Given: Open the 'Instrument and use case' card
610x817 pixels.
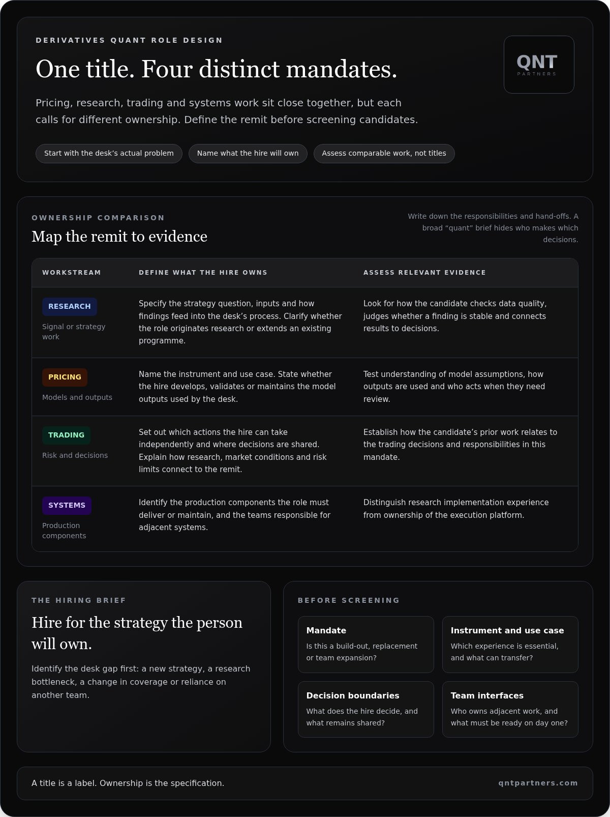Looking at the screenshot, I should pyautogui.click(x=510, y=645).
